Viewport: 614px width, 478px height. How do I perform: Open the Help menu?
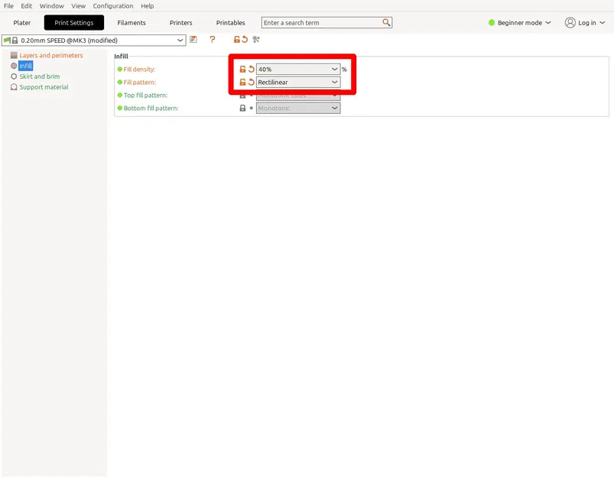coord(148,6)
